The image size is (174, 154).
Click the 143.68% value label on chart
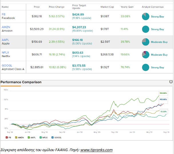pyautogui.click(x=163, y=100)
